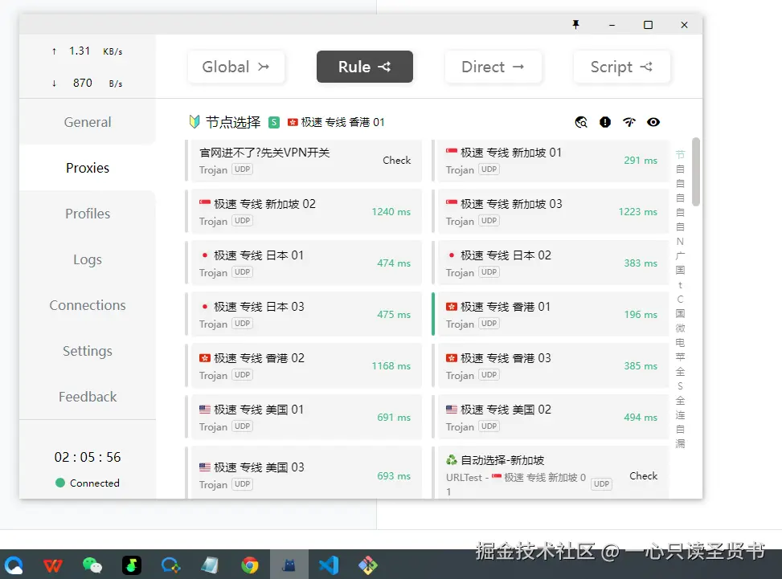Switch to Script mode
Viewport: 782px width, 579px height.
click(x=621, y=67)
